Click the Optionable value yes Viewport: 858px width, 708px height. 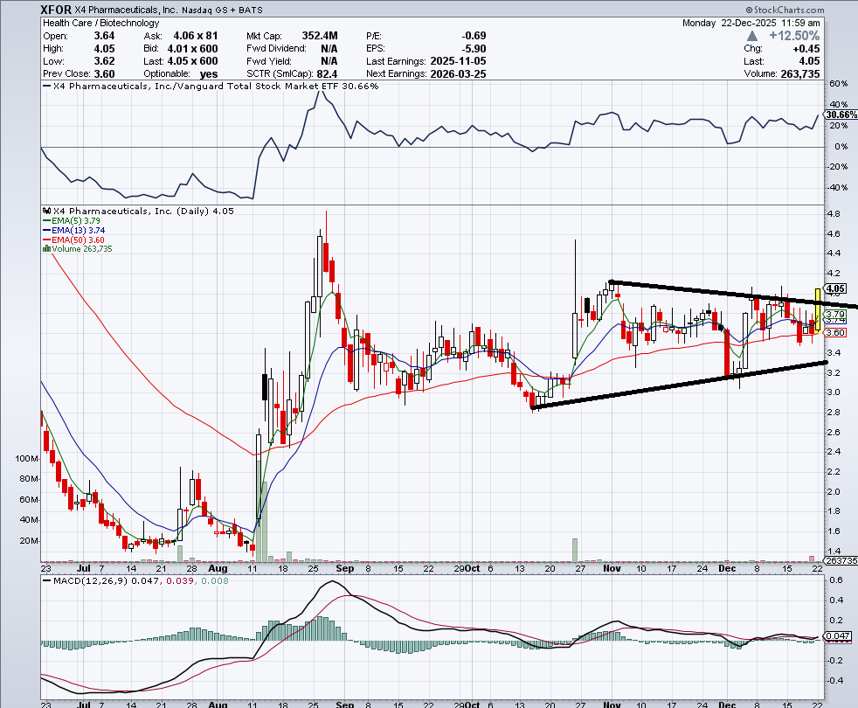coord(209,74)
